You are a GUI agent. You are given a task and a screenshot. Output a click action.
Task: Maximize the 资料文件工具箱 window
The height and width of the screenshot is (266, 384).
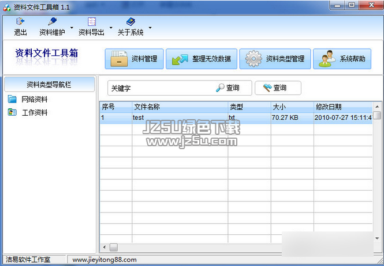pos(352,5)
